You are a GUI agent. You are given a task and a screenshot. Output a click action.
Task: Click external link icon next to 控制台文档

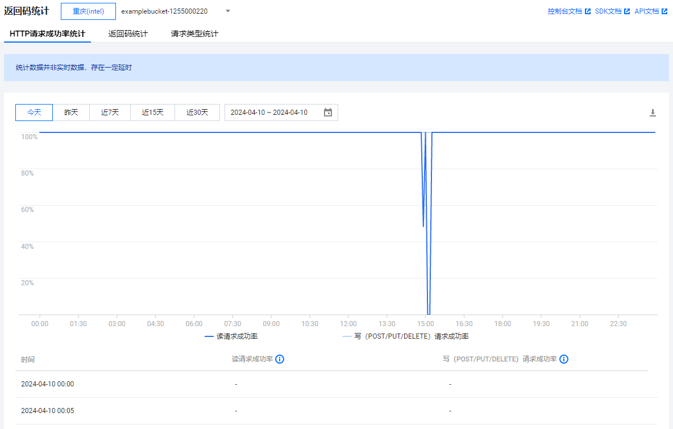(x=588, y=11)
